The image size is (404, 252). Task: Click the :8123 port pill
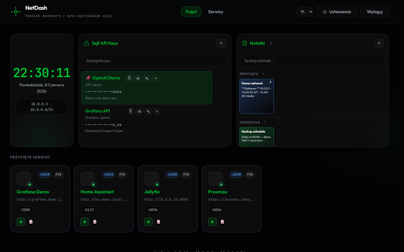click(88, 210)
